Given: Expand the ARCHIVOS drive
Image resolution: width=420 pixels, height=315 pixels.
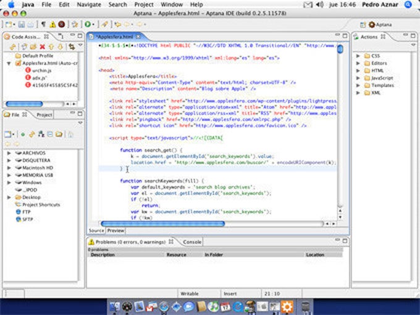Looking at the screenshot, I should click(9, 153).
